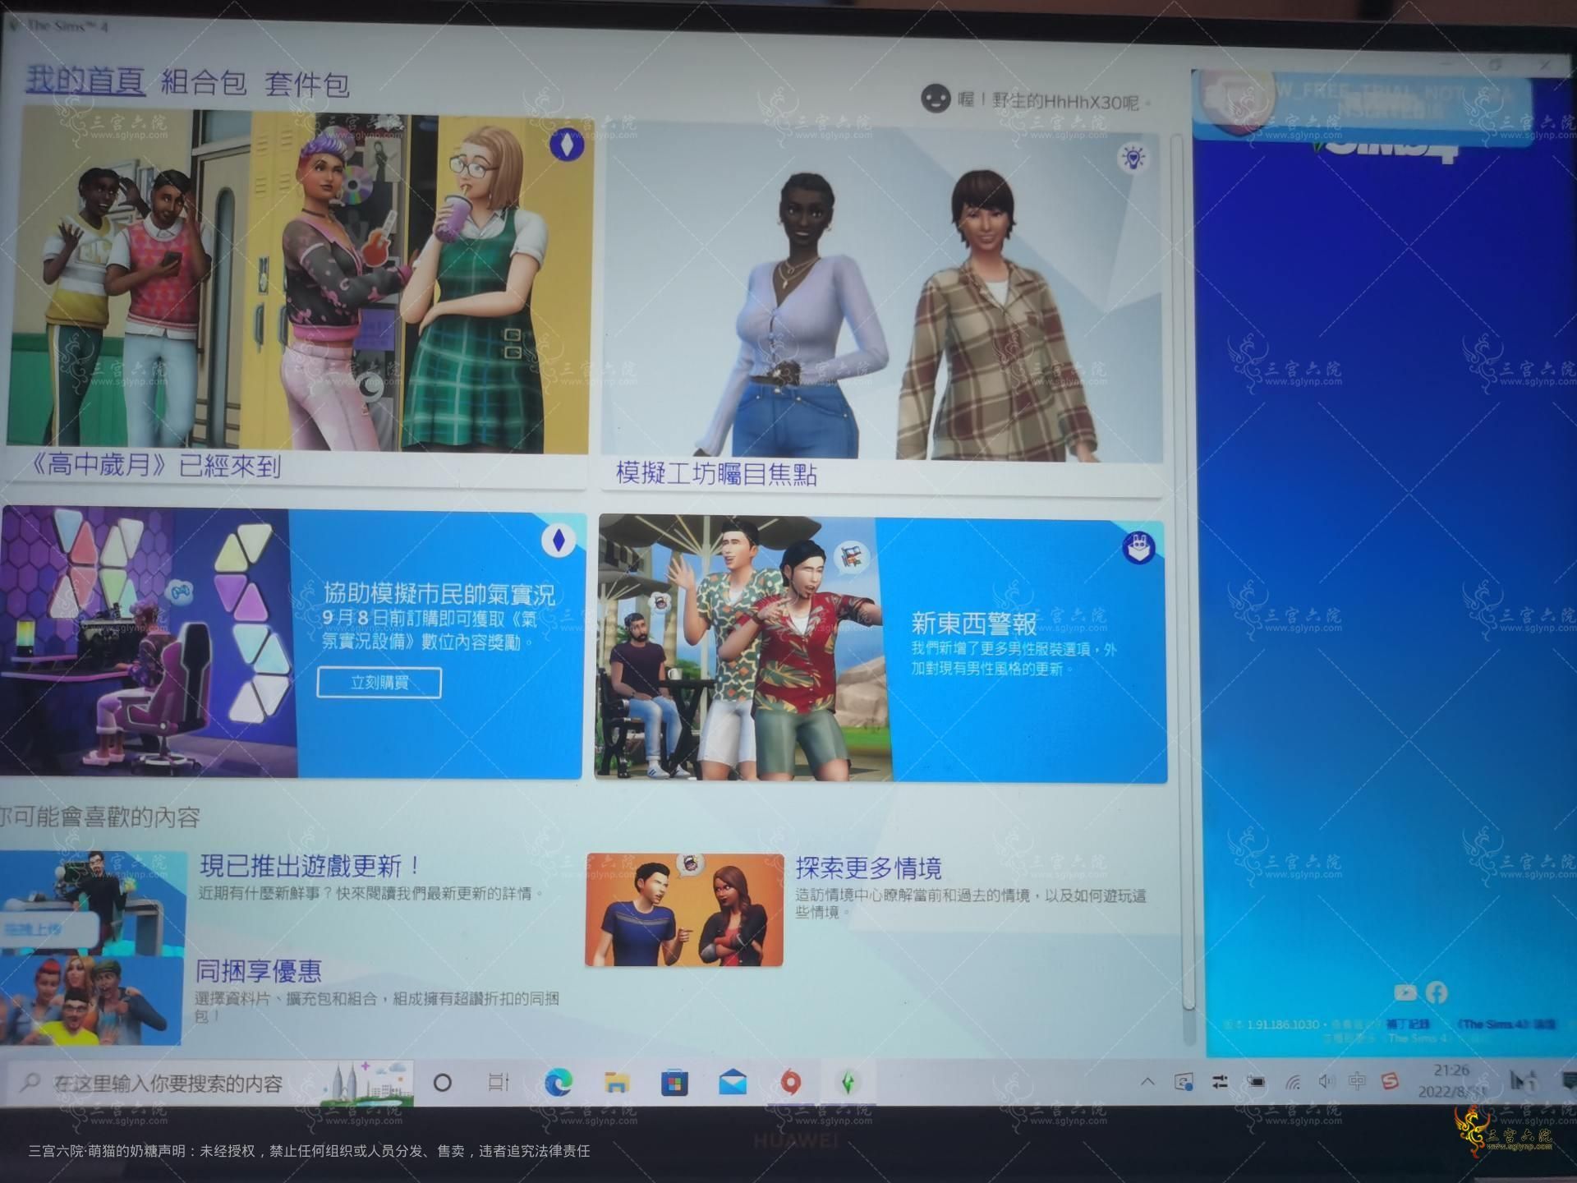The image size is (1577, 1183).
Task: Open the smiley face profile icon
Action: [x=935, y=99]
